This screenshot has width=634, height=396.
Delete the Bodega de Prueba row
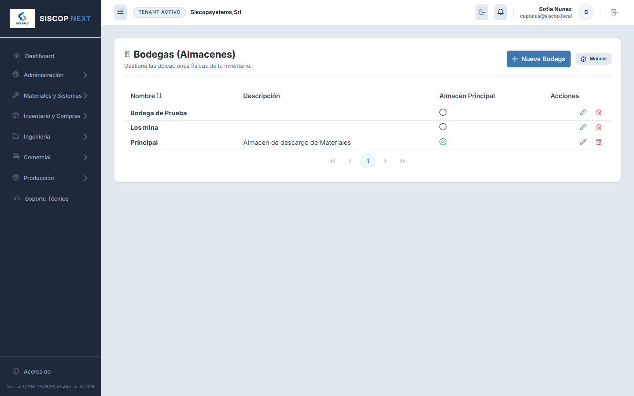pyautogui.click(x=599, y=113)
